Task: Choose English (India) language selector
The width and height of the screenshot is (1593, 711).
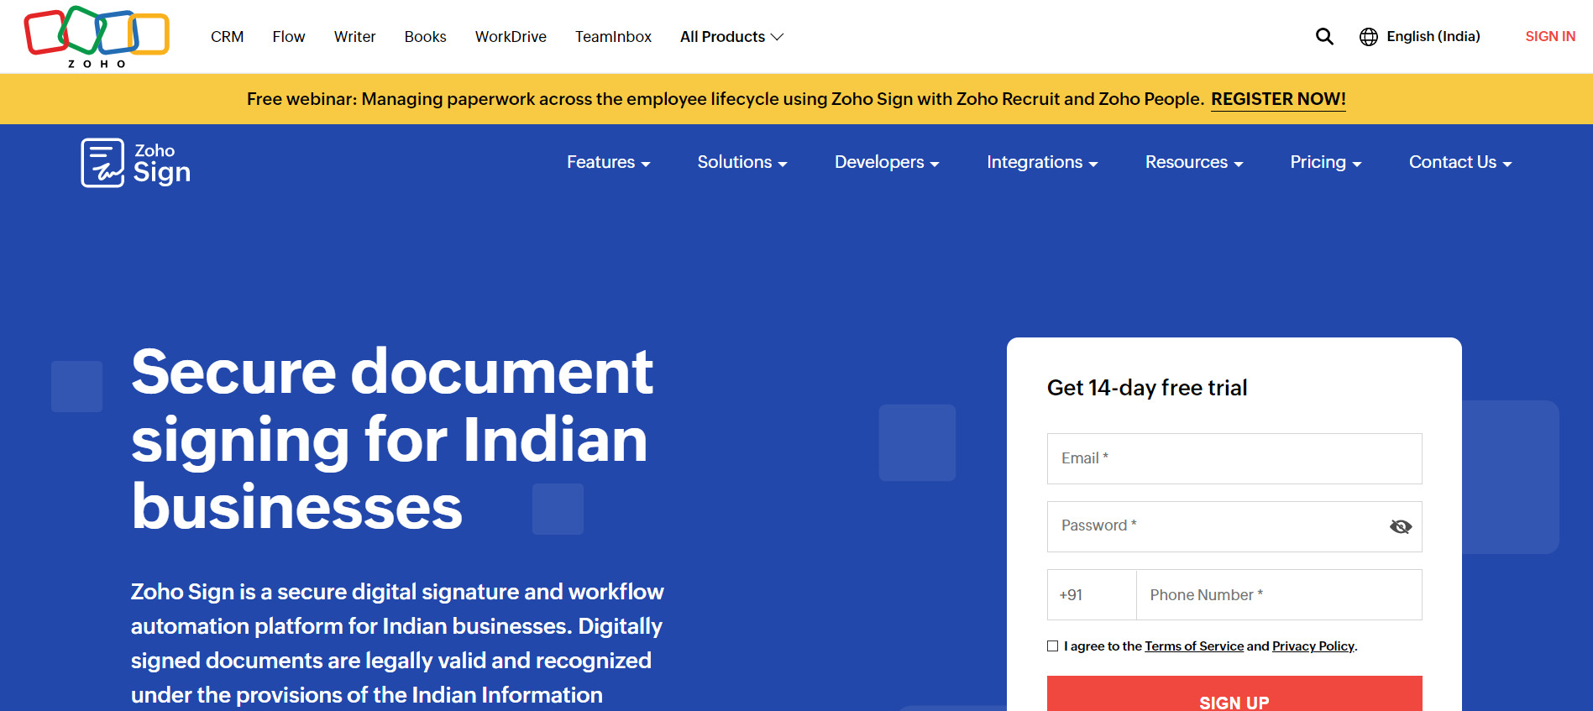Action: tap(1433, 37)
